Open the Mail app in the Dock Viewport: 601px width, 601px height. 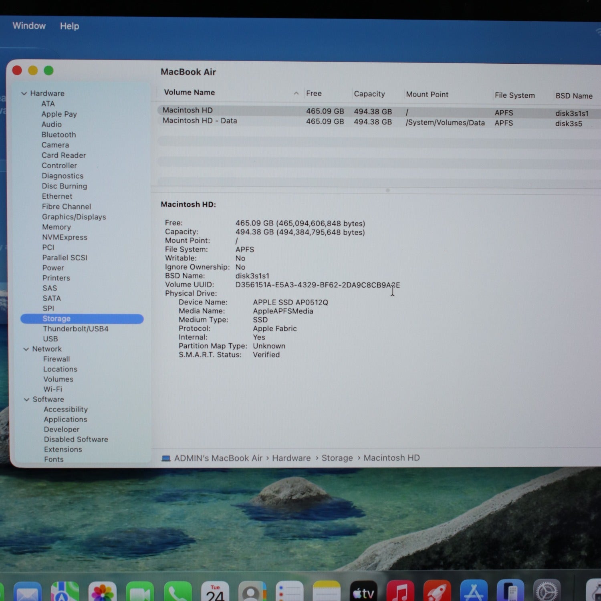(x=27, y=592)
